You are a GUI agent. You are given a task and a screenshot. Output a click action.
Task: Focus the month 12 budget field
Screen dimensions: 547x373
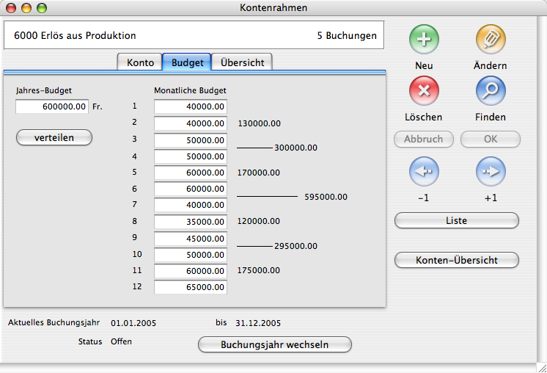(x=191, y=287)
